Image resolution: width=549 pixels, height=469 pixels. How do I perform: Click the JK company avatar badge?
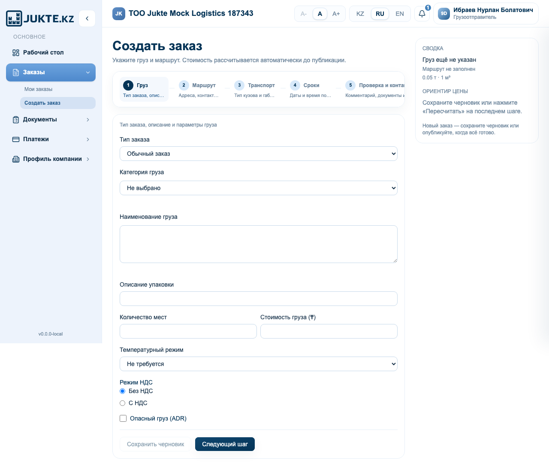coord(119,14)
